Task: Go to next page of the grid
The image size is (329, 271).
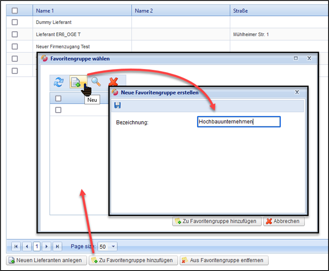Action: coord(47,247)
